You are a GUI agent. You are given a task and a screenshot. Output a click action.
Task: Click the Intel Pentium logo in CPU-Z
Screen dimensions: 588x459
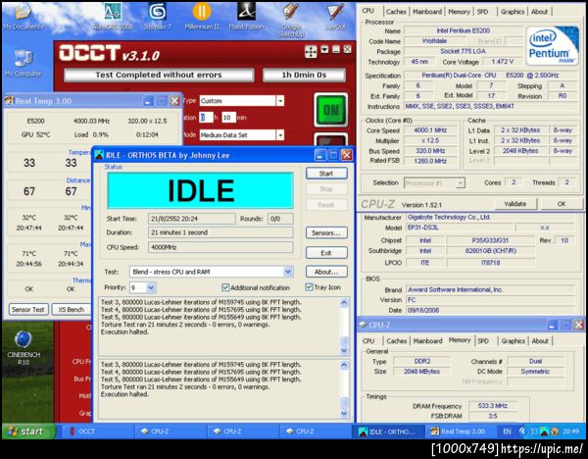(552, 46)
